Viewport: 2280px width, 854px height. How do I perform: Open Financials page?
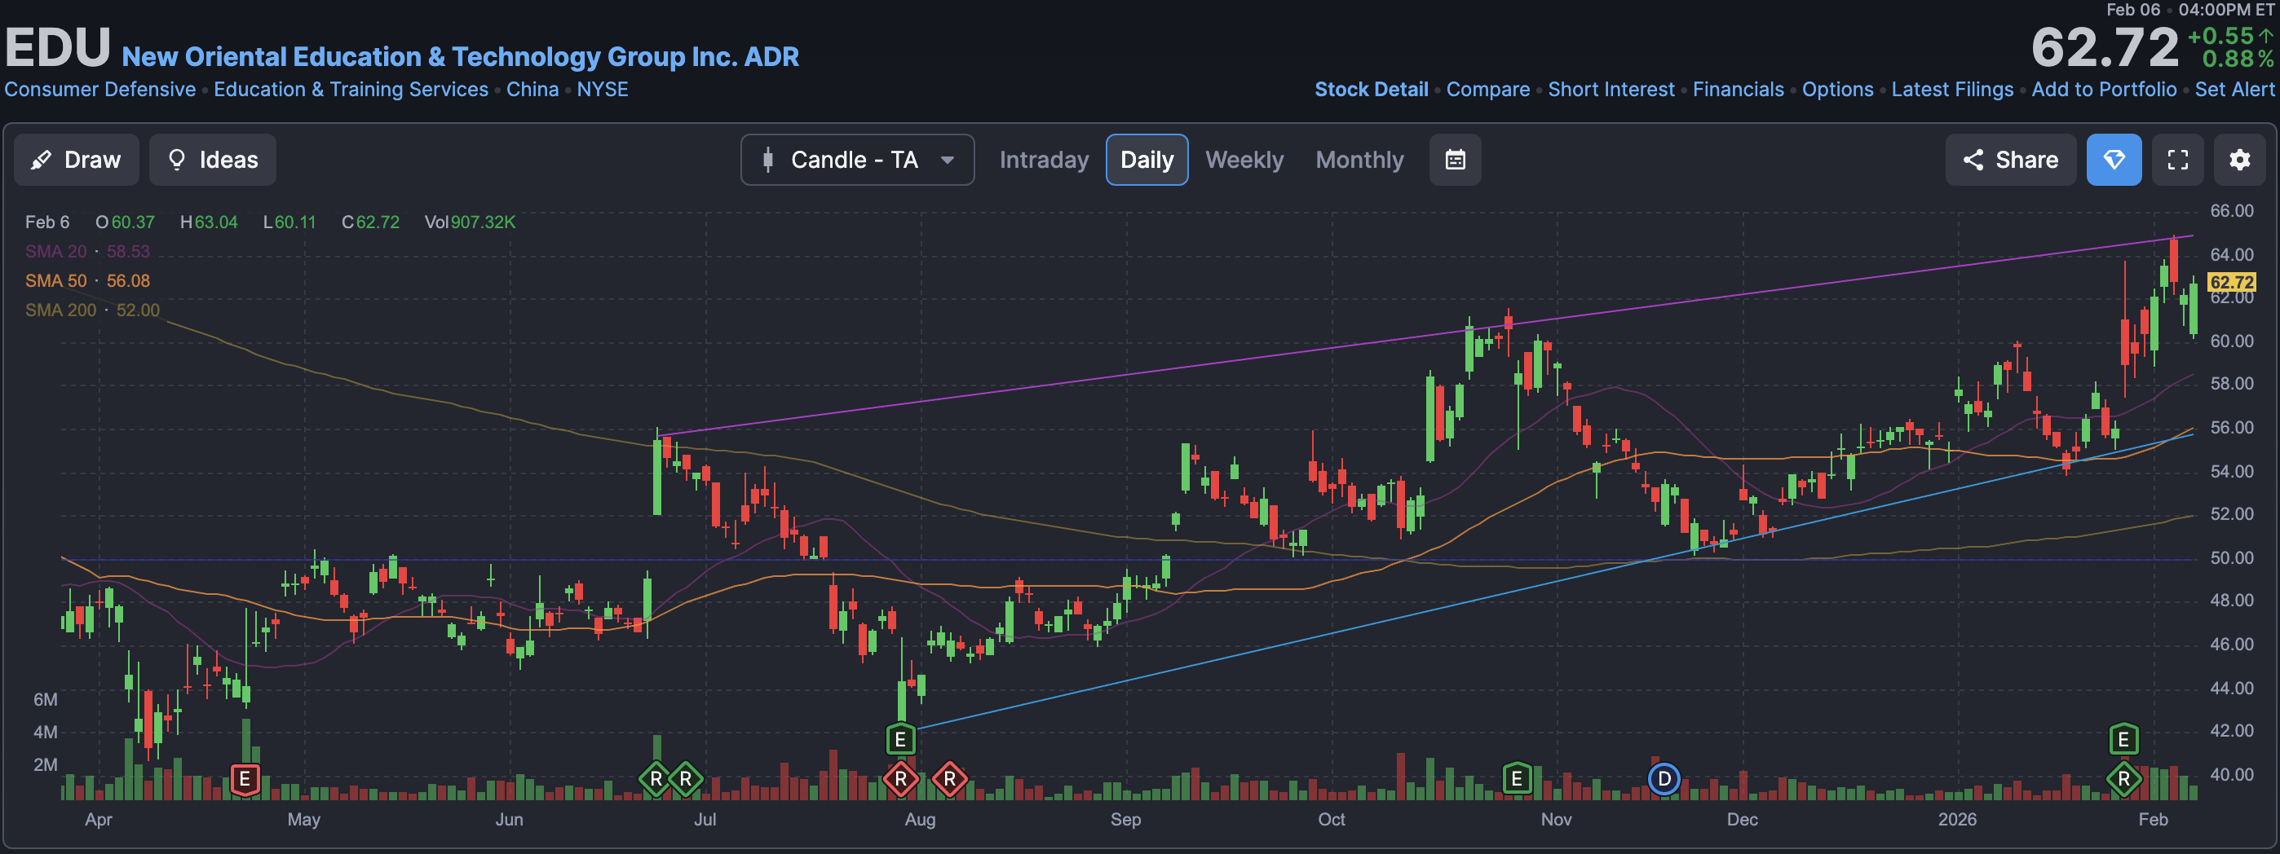pyautogui.click(x=1739, y=90)
